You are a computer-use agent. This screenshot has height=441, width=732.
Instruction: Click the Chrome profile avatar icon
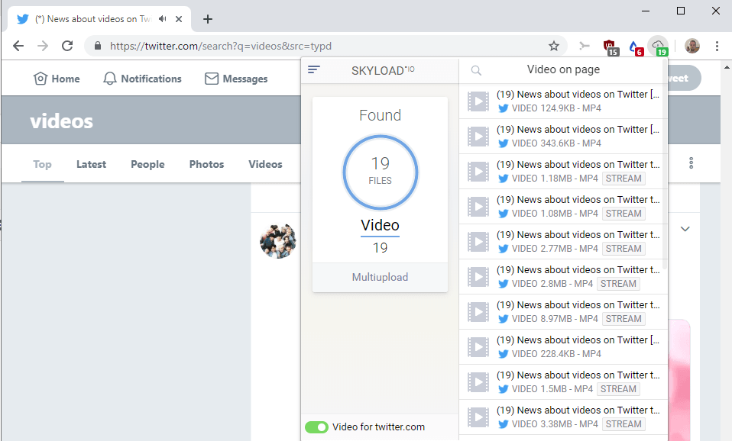pyautogui.click(x=692, y=46)
